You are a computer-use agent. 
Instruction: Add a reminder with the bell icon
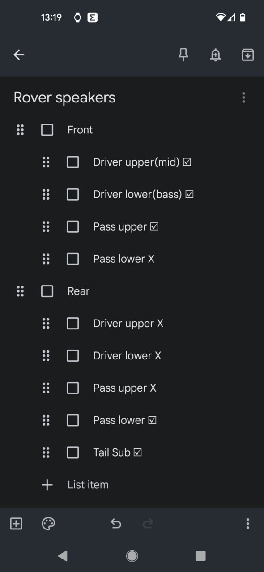[x=216, y=55]
